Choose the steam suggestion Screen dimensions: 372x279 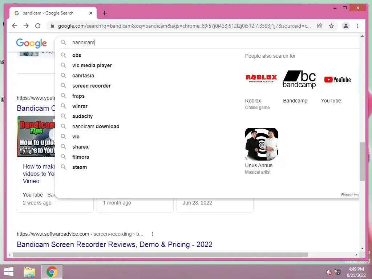80,167
